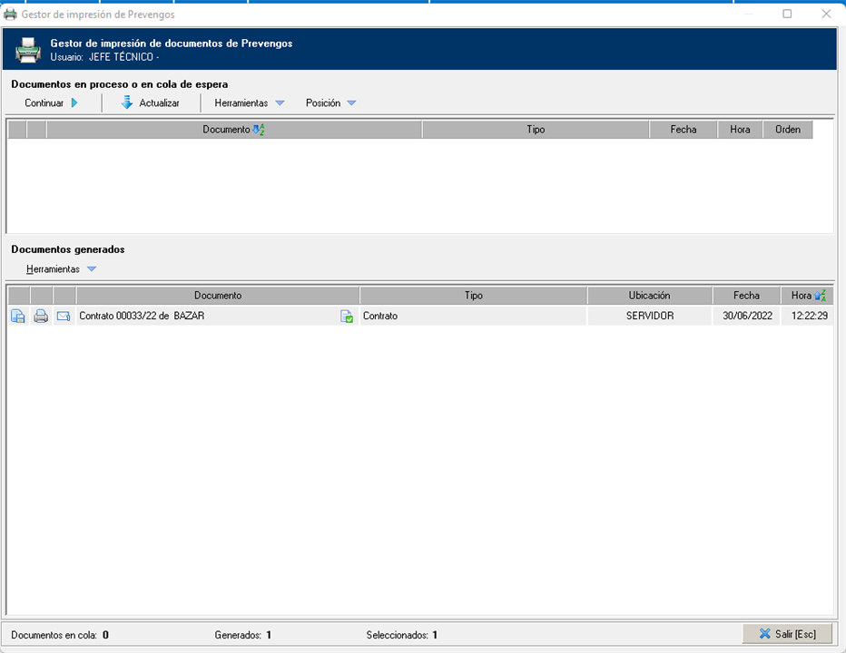Click the envelope email icon in the Contrato row
This screenshot has height=653, width=846.
[x=64, y=317]
